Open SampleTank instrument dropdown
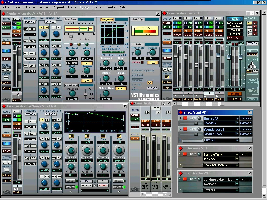 pyautogui.click(x=221, y=154)
